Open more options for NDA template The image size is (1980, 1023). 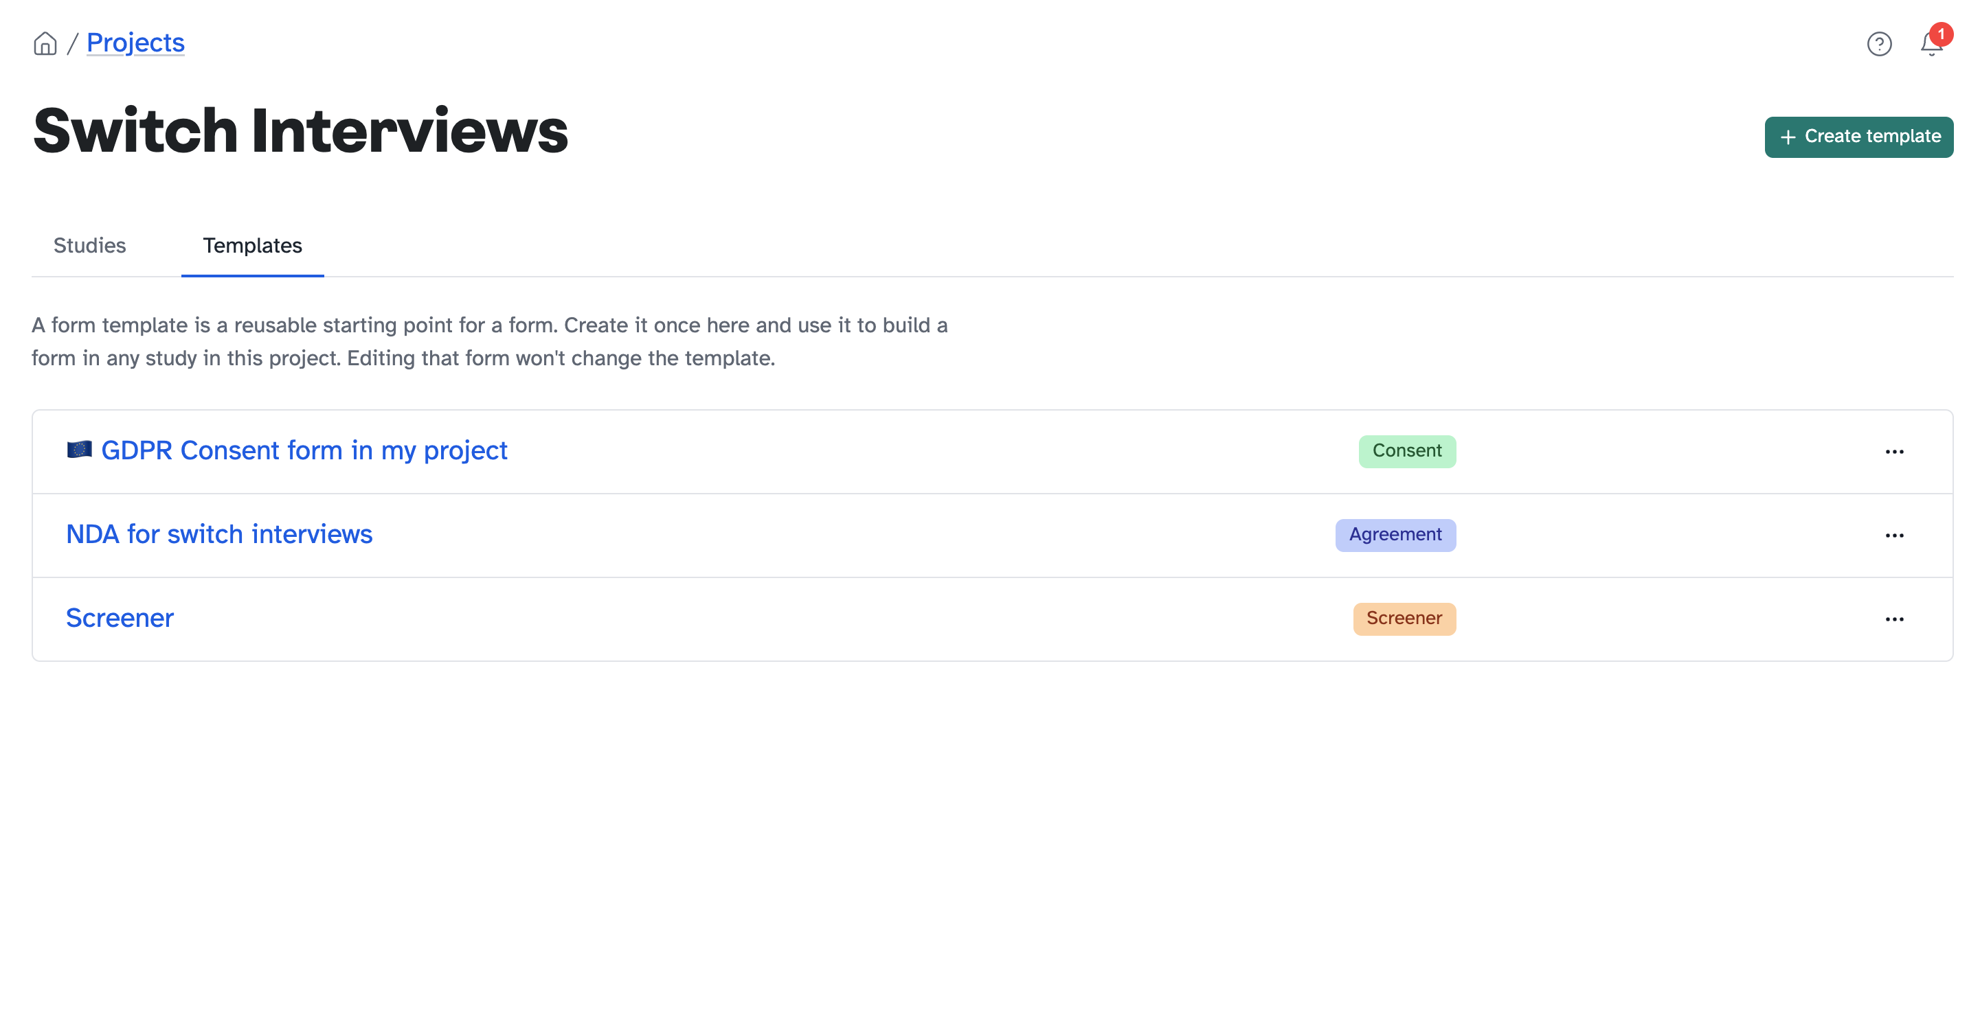(x=1894, y=536)
